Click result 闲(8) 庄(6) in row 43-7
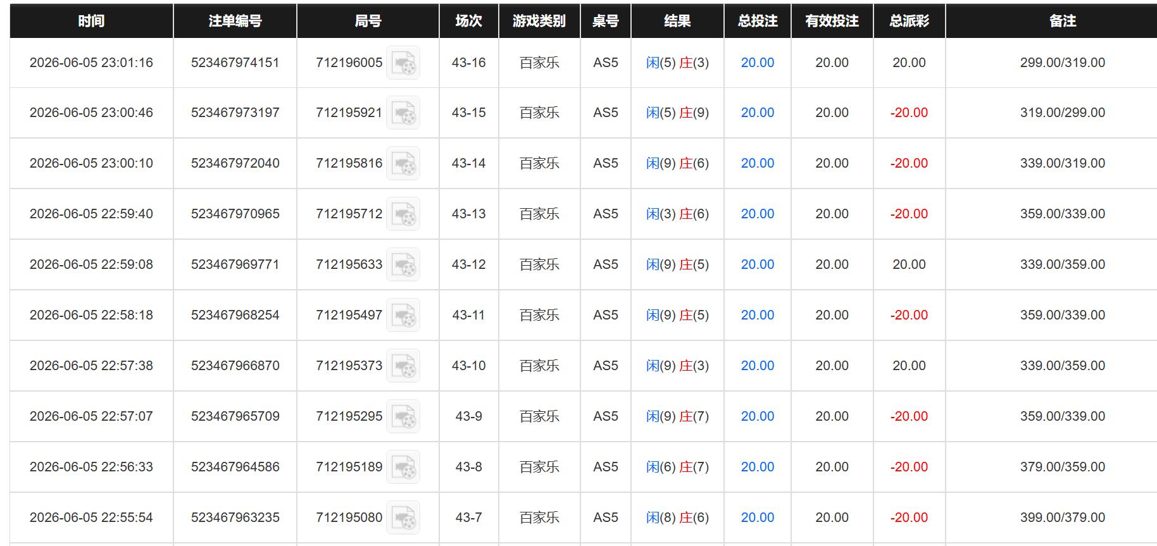This screenshot has height=546, width=1157. click(677, 518)
